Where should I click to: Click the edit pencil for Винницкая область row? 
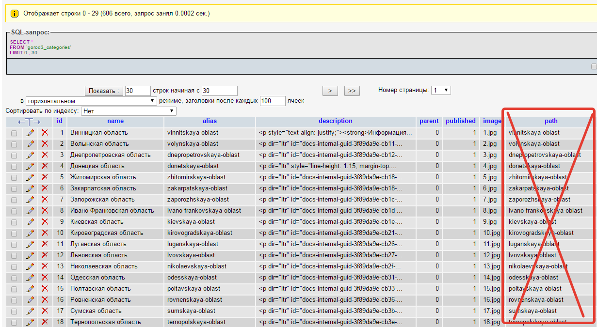(x=30, y=133)
